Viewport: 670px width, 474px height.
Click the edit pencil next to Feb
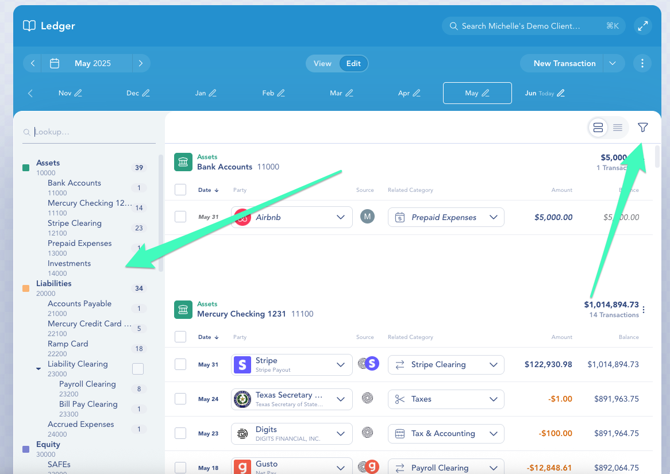click(x=281, y=93)
